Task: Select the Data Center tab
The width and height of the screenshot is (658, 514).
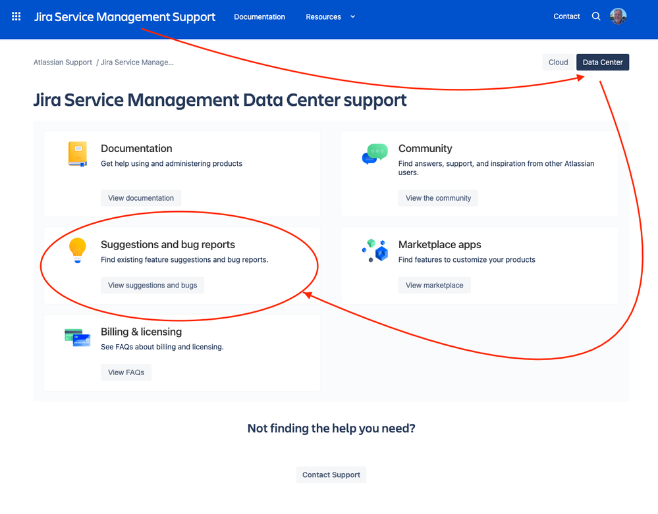Action: coord(603,62)
